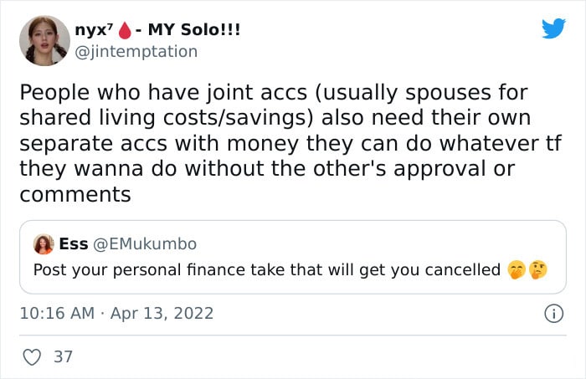Click the hand-over-mouth emoji
Image resolution: width=586 pixels, height=379 pixels.
click(517, 270)
